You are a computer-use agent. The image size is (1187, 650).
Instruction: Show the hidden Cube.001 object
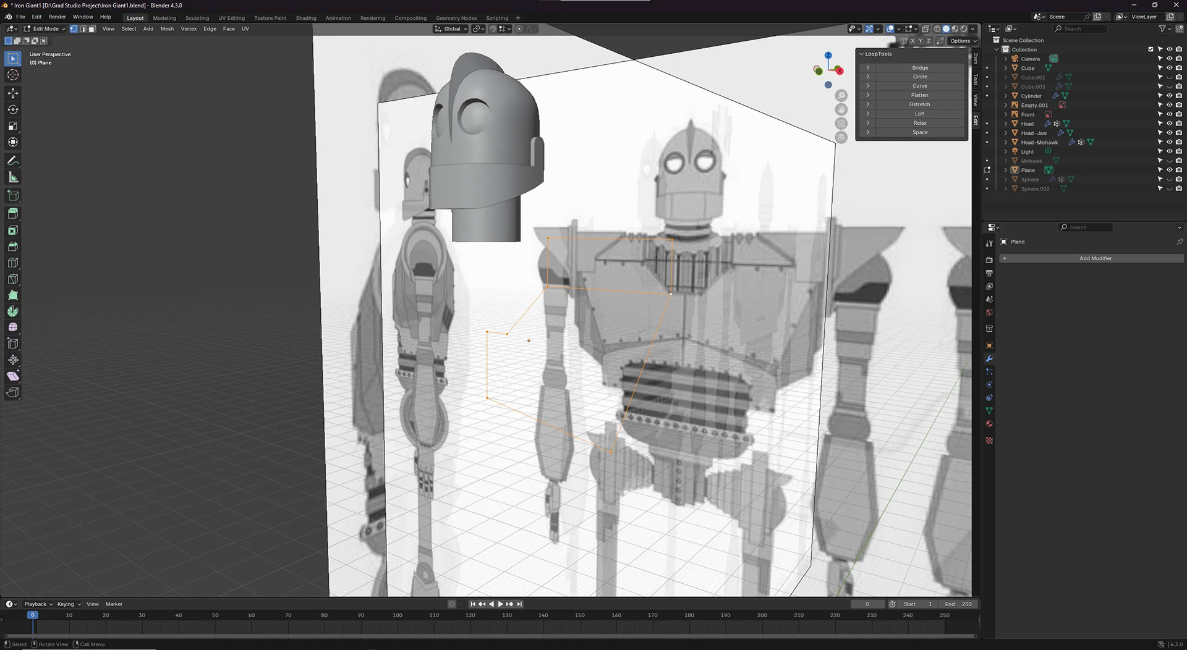click(x=1169, y=77)
